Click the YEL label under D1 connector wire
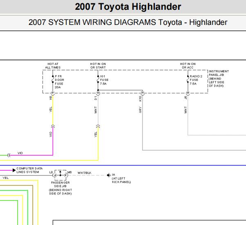 pos(96,134)
